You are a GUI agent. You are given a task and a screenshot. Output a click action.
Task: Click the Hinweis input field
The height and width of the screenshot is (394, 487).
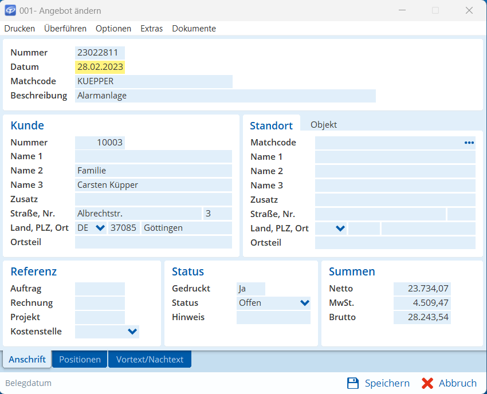273,317
